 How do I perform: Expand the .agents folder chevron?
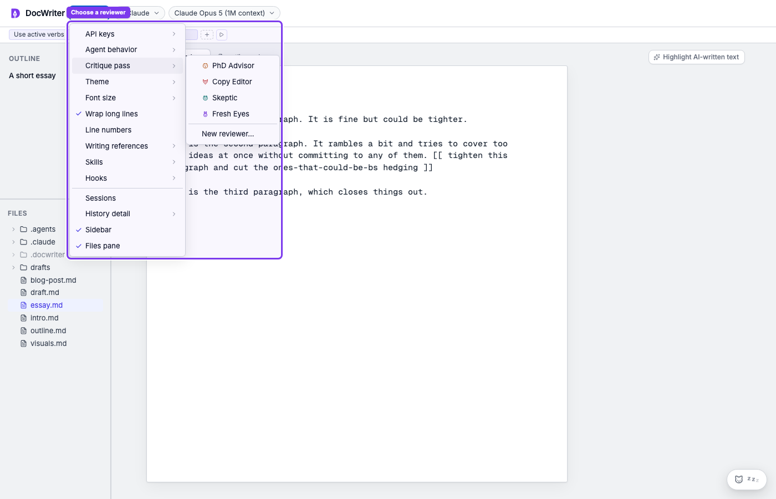coord(14,229)
